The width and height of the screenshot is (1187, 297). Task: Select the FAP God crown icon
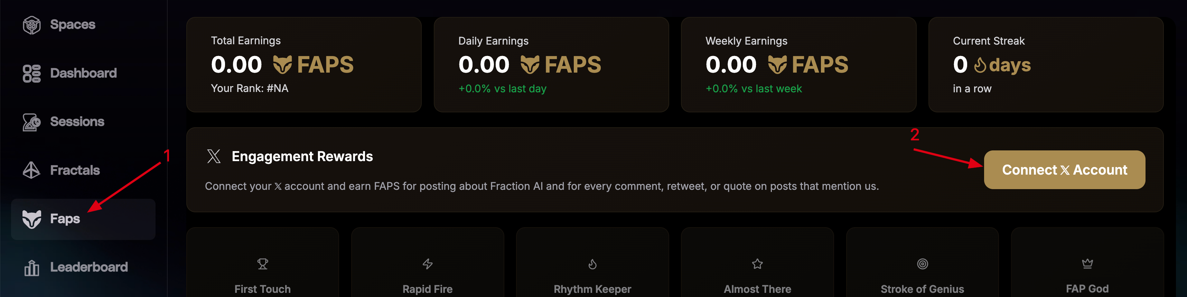1087,264
